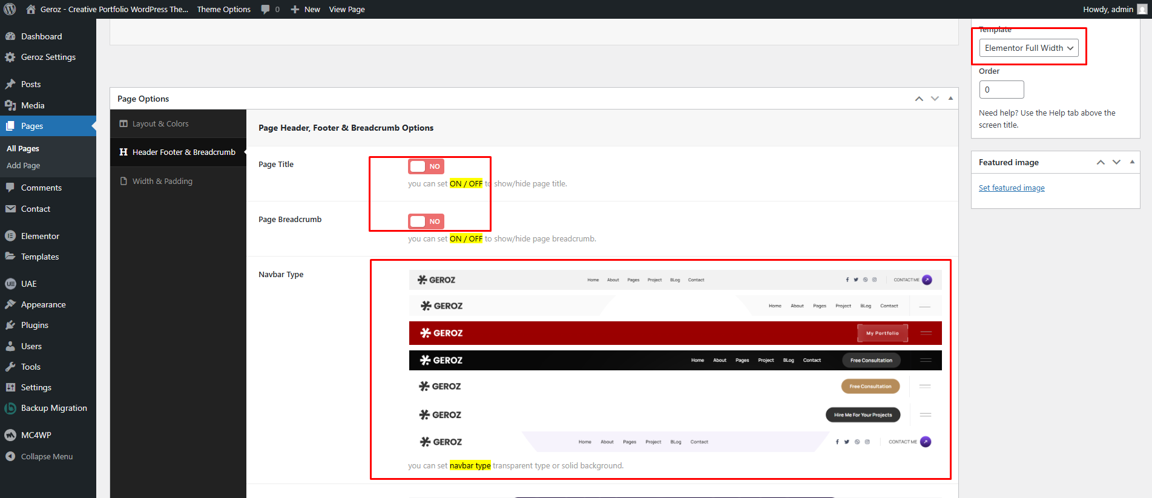Click the Media library icon in sidebar

(10, 105)
